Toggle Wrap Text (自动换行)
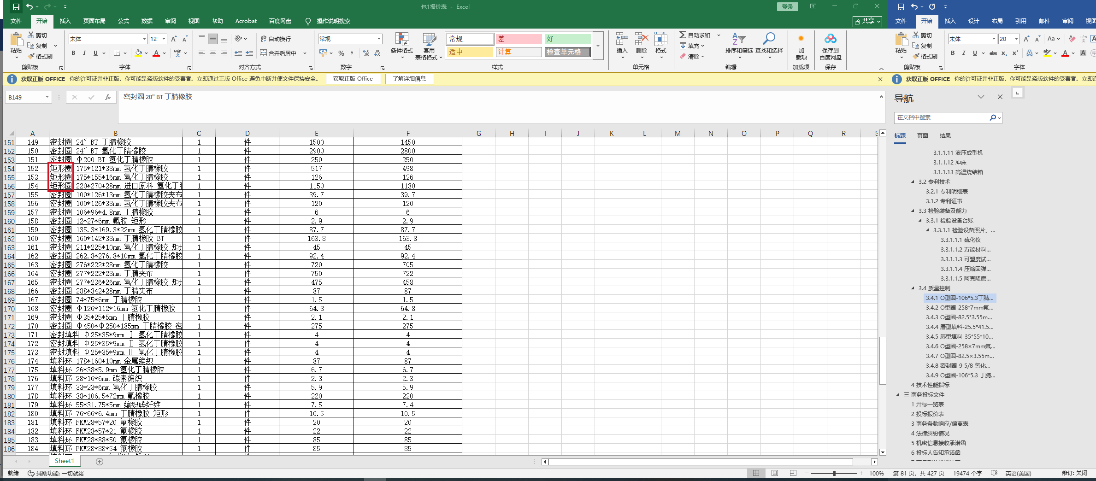 pos(276,39)
